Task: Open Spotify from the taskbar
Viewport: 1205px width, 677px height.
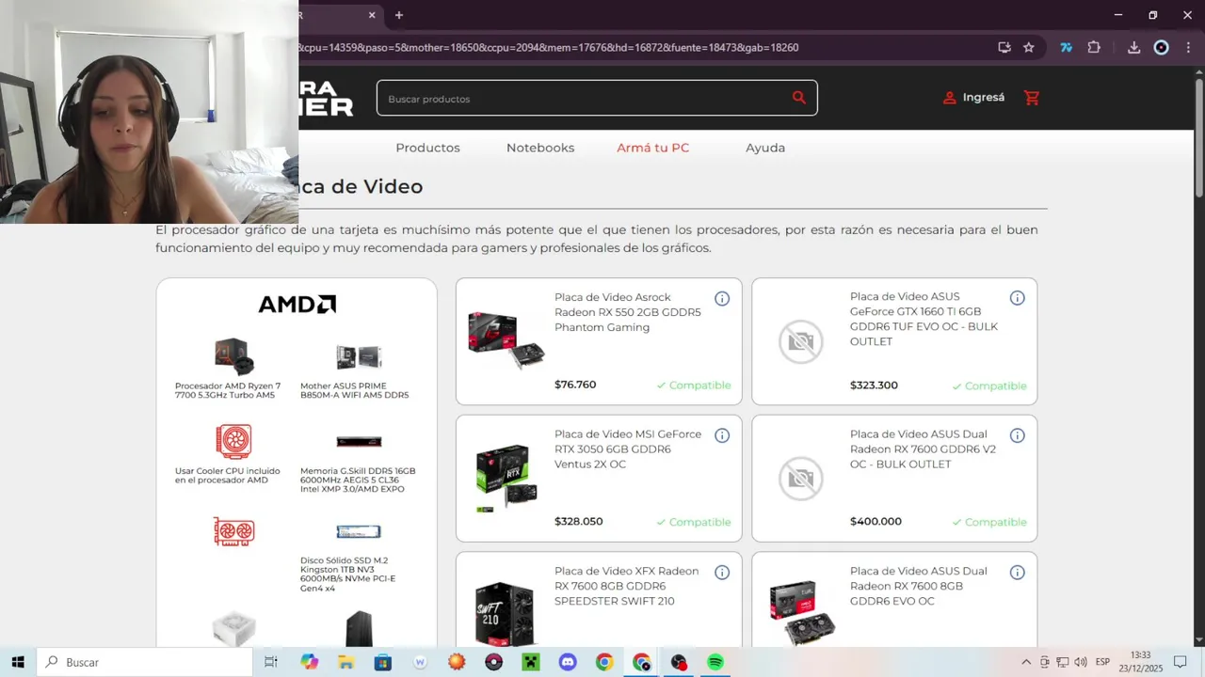Action: click(715, 662)
